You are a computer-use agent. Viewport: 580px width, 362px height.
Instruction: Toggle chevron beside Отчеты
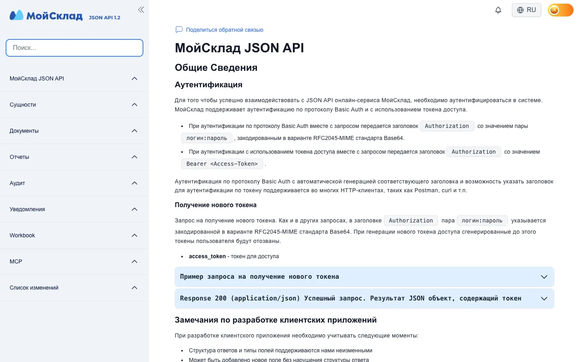135,157
